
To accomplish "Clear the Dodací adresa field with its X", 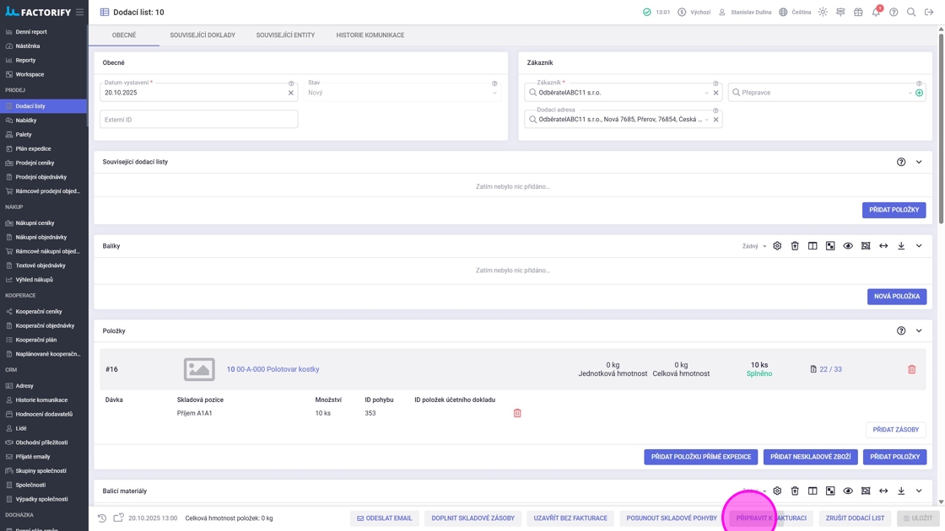I will [x=716, y=119].
